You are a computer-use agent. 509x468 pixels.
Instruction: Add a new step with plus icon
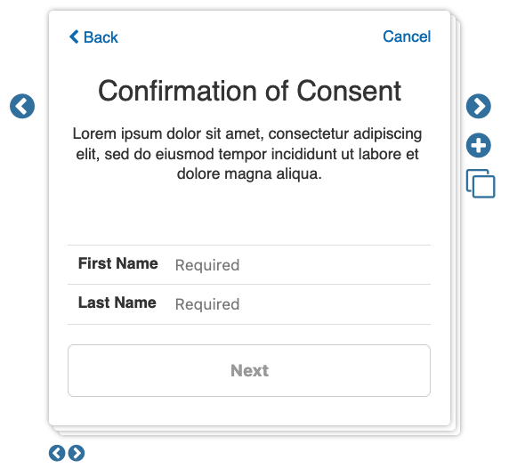479,145
